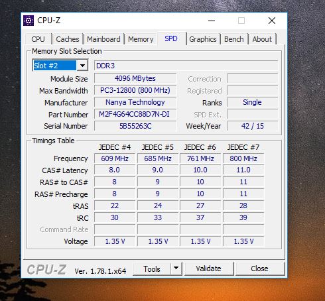325x301 pixels.
Task: Open the CPU tab
Action: point(38,39)
